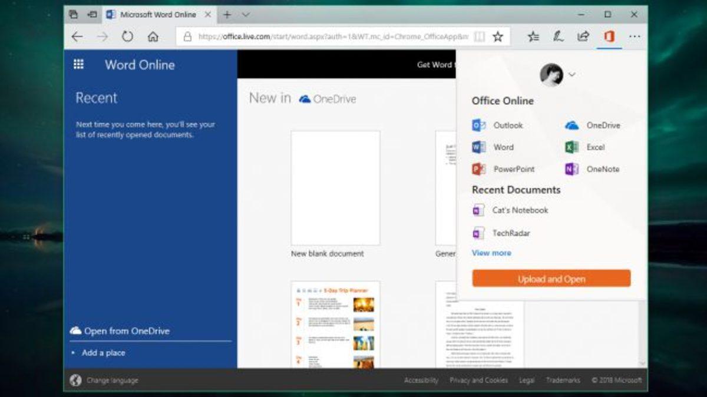Click the View more link under Recent Documents
707x397 pixels.
(491, 253)
